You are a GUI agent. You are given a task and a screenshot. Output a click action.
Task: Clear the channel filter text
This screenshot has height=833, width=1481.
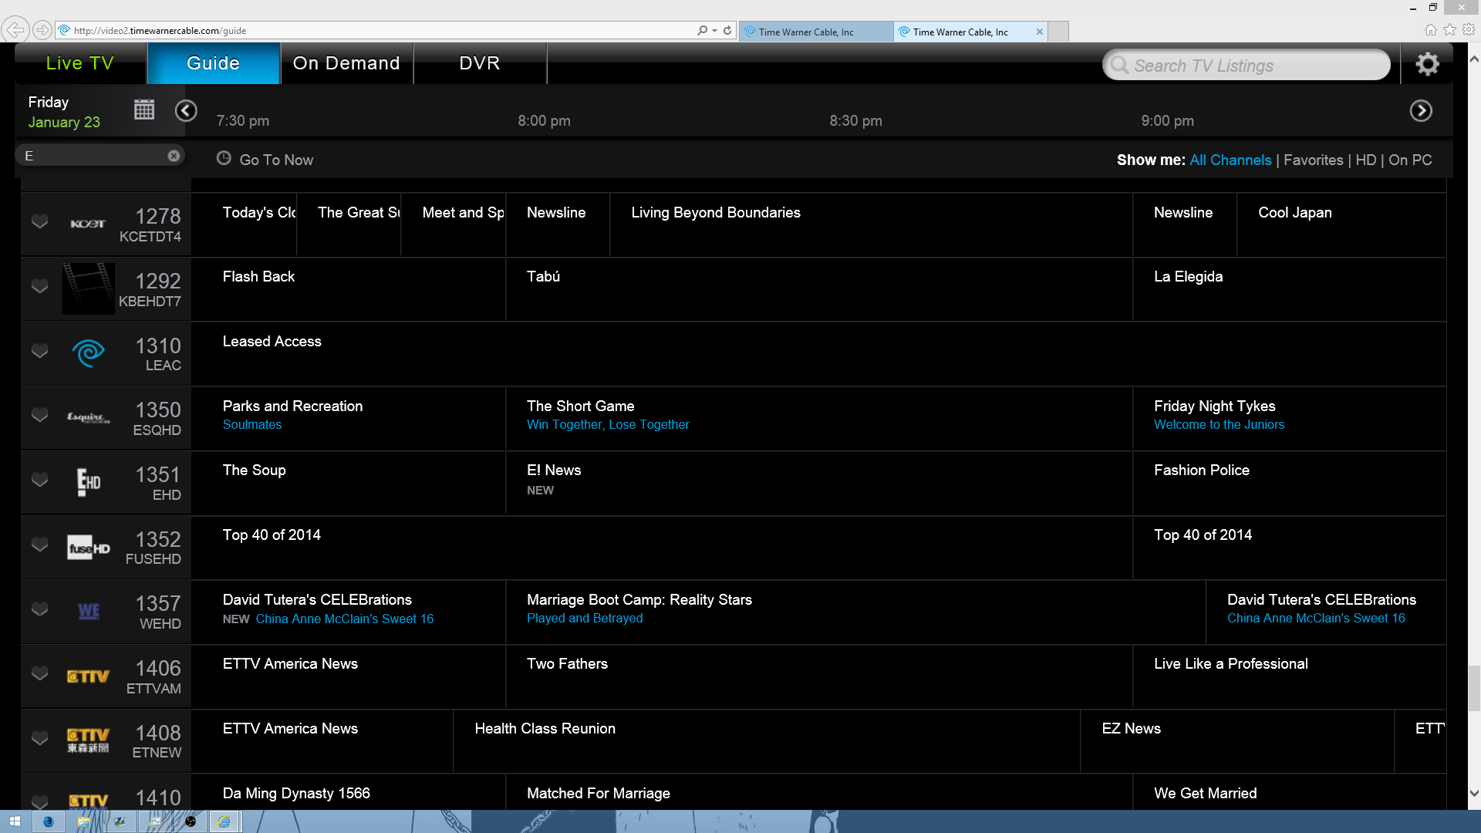pos(174,156)
